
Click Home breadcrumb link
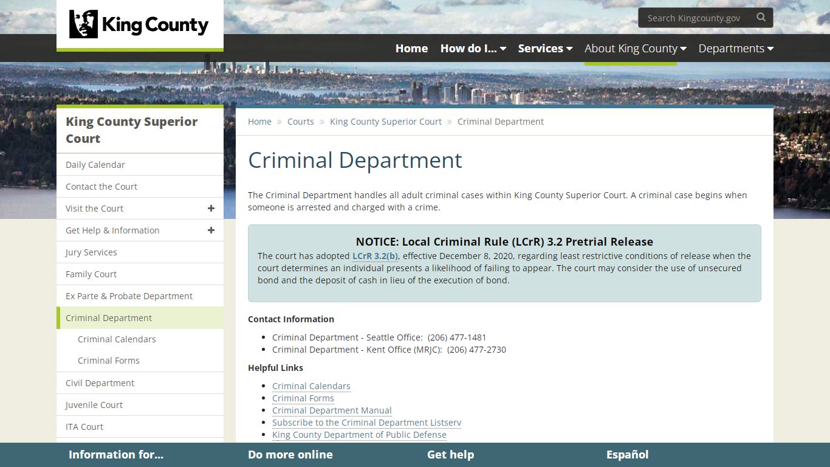[x=259, y=122]
